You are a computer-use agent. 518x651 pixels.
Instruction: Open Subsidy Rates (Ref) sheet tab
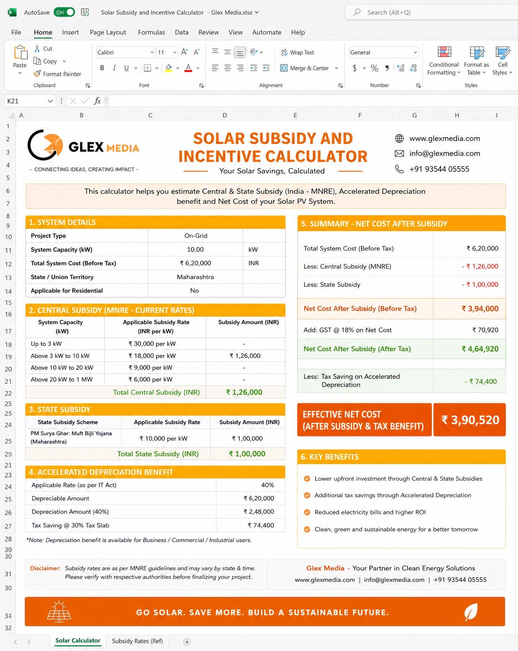(137, 641)
